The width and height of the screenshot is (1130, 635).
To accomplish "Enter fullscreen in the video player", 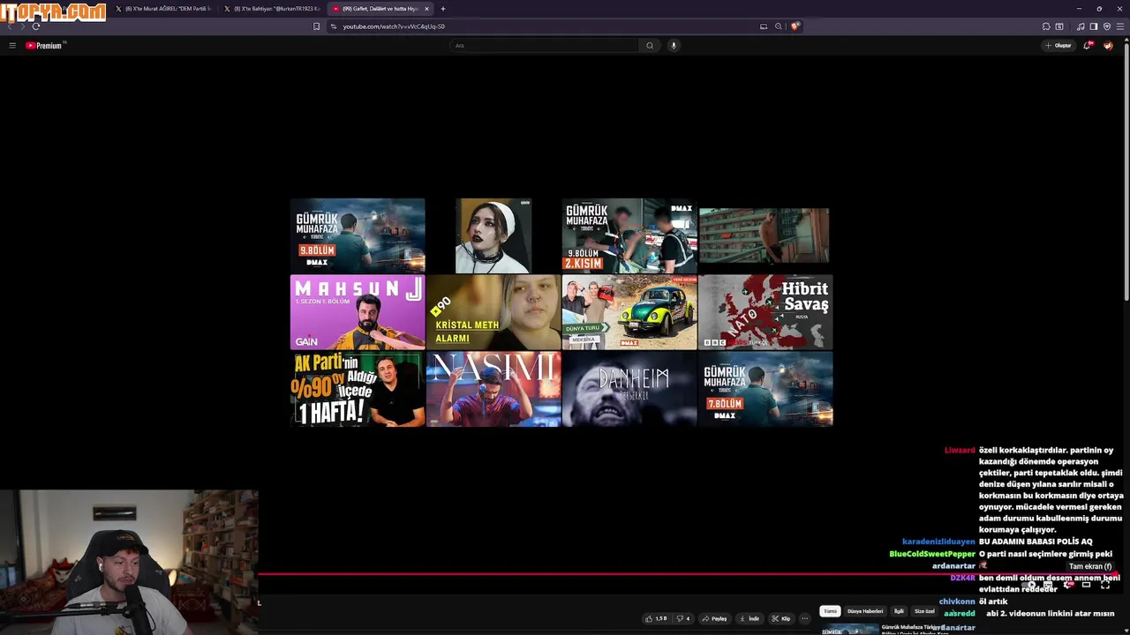I will [x=1105, y=585].
